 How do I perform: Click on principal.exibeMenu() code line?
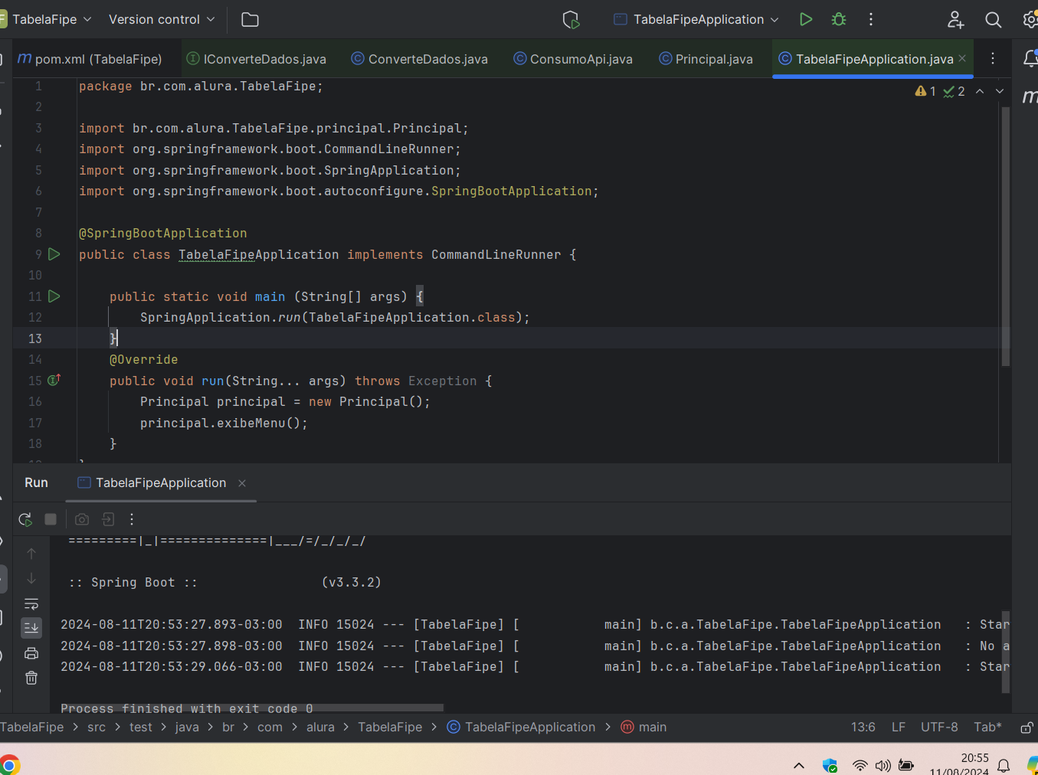pyautogui.click(x=224, y=423)
